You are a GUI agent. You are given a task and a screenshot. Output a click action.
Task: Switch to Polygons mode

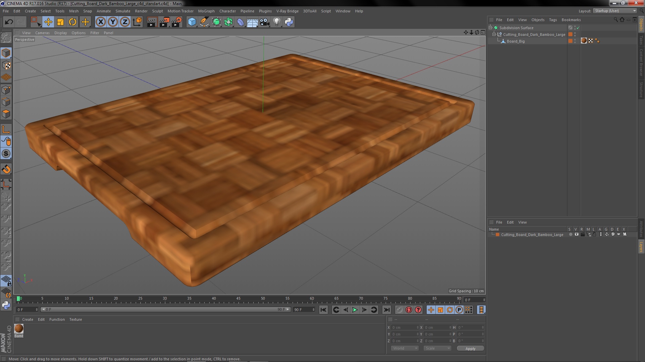pos(6,114)
